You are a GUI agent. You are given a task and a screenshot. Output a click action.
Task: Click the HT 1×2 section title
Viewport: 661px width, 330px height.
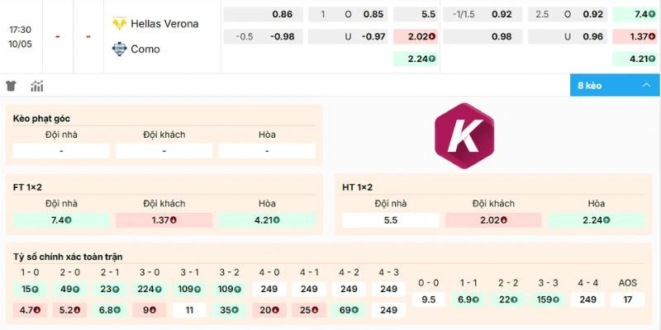coord(358,188)
